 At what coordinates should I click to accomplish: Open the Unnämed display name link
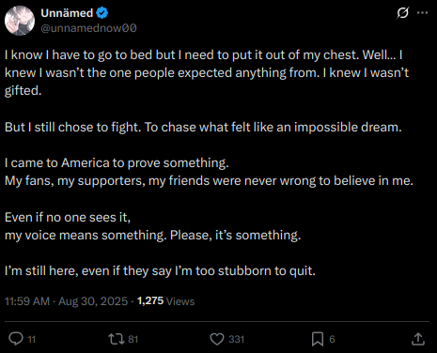[67, 13]
